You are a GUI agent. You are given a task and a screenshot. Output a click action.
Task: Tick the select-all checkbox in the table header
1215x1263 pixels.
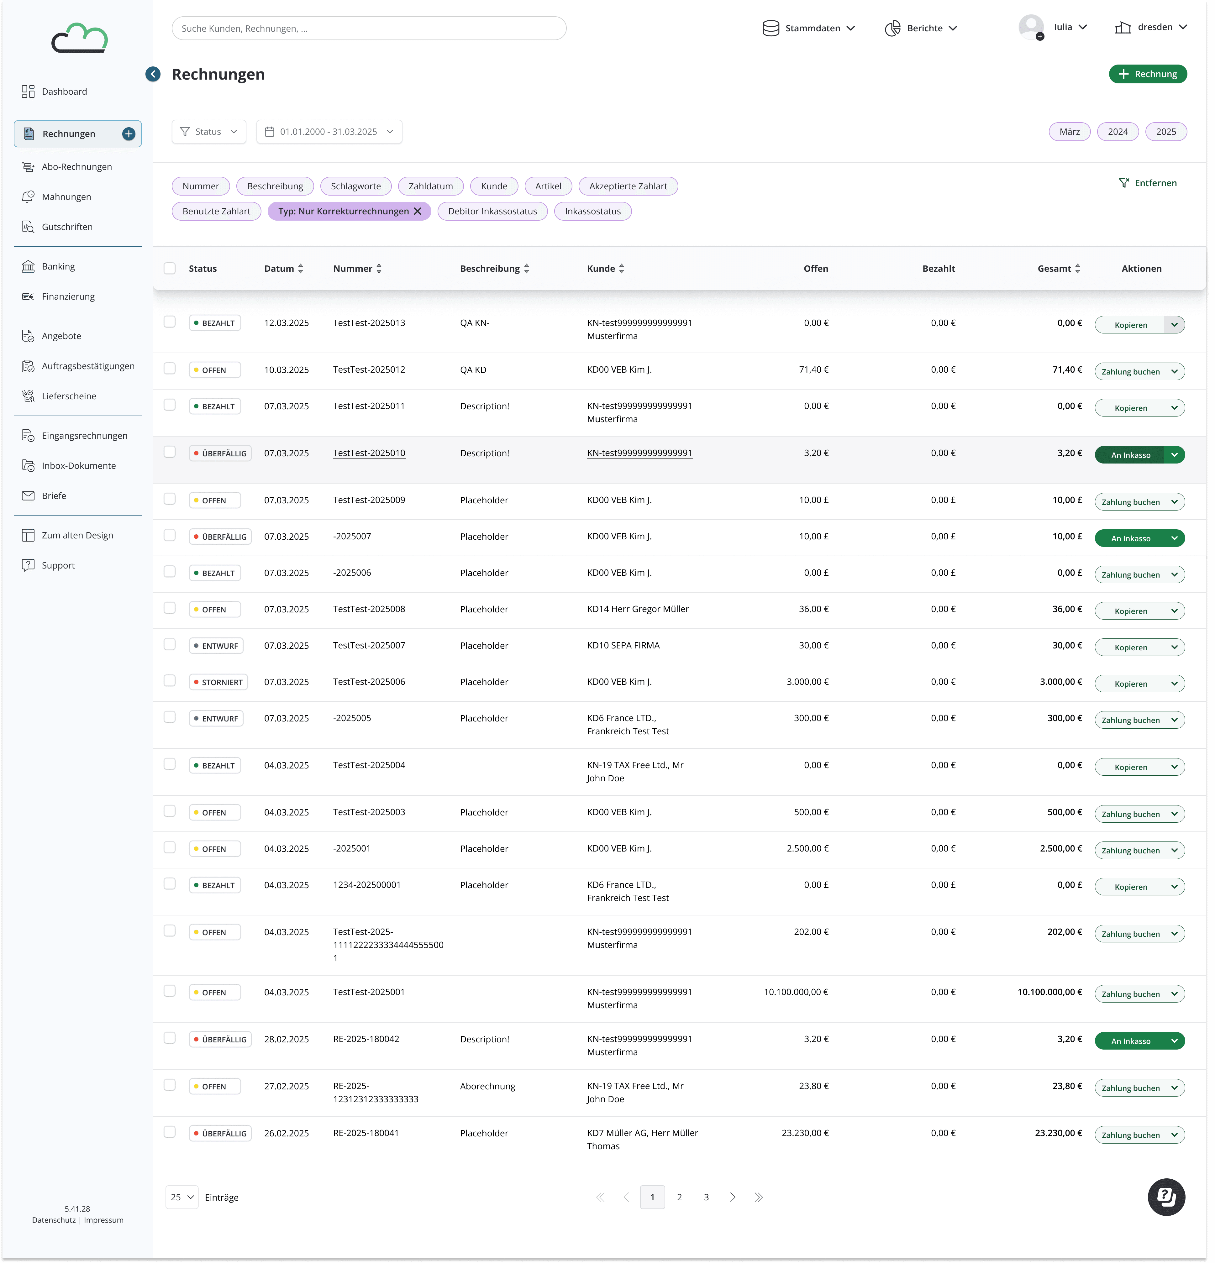coord(170,269)
